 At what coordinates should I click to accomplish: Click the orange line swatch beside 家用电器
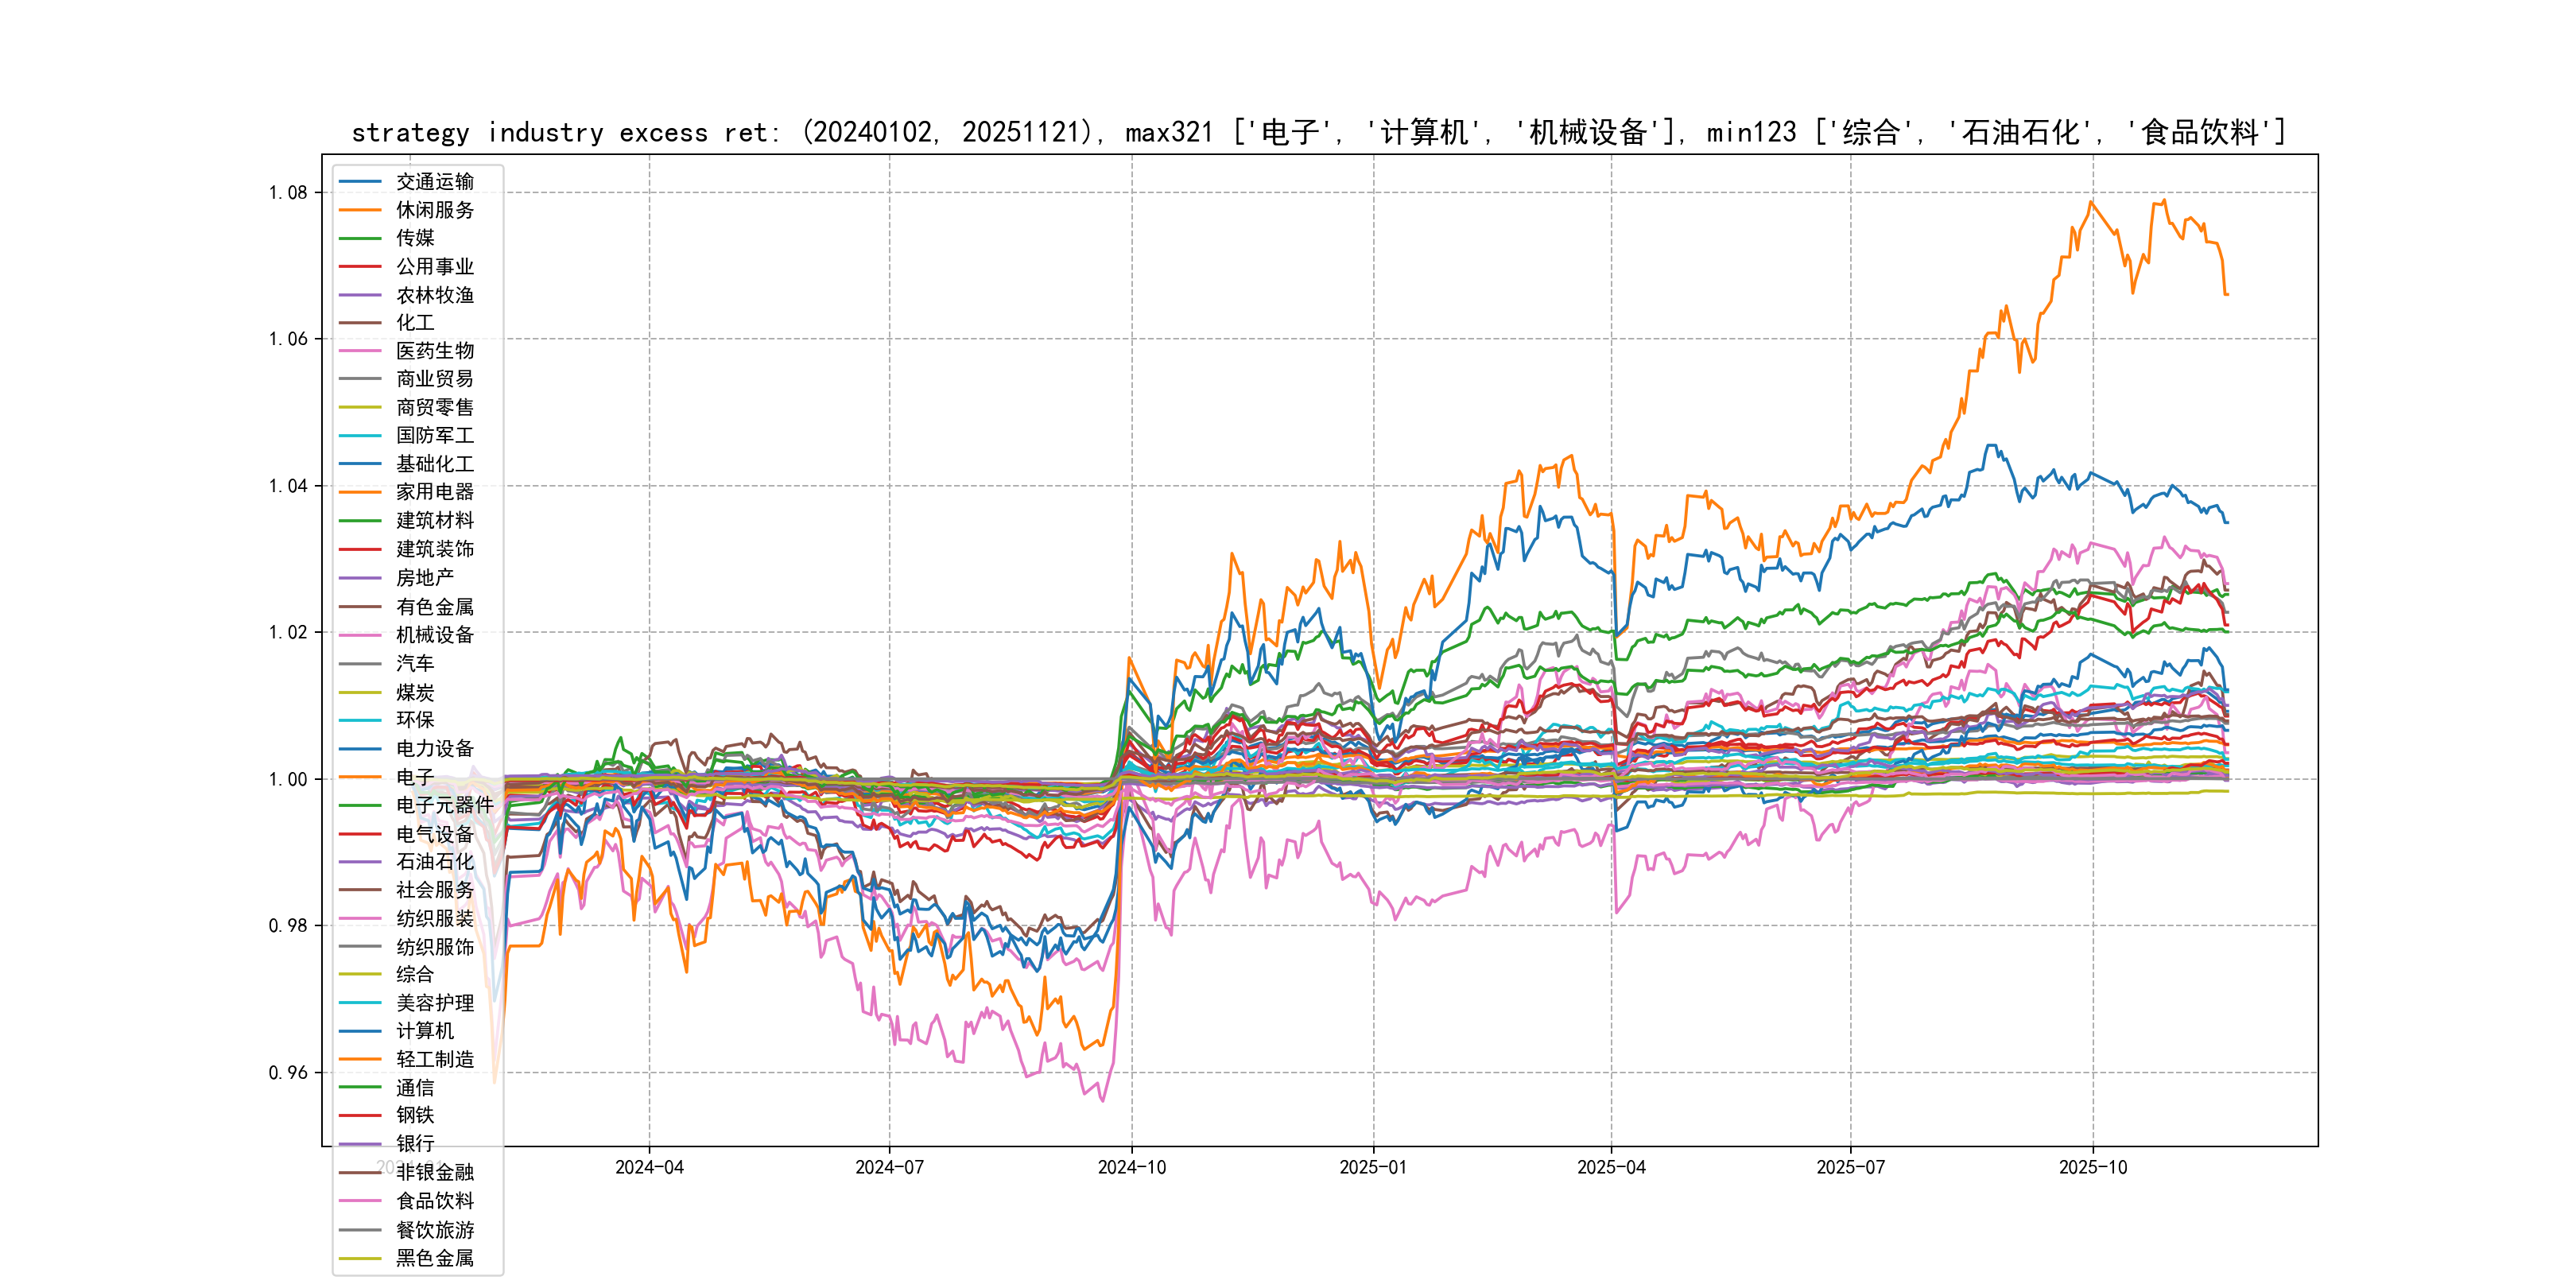pos(360,492)
